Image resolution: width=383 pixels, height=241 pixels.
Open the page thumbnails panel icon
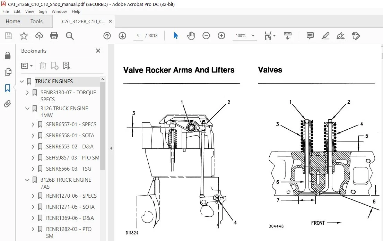pos(8,72)
